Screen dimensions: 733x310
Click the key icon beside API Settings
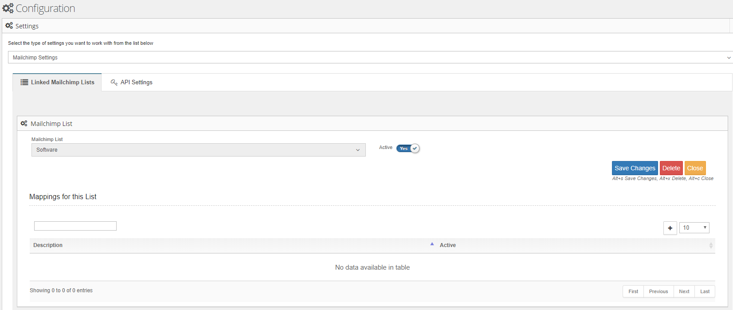tap(114, 82)
